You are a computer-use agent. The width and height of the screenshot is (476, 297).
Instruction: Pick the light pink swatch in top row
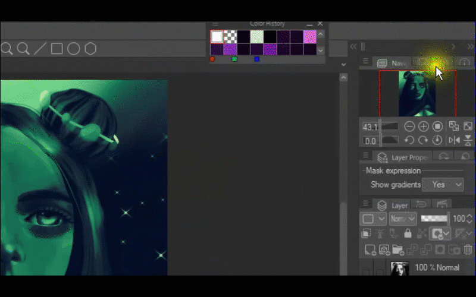coord(310,37)
